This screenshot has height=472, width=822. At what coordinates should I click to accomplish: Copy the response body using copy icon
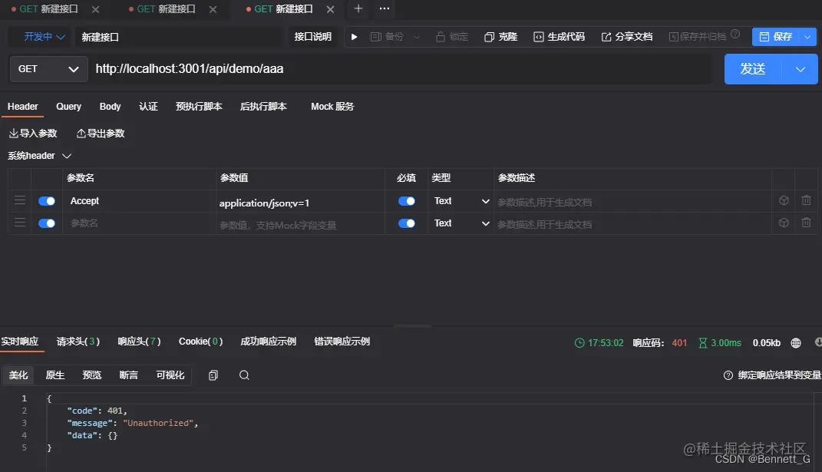tap(213, 375)
